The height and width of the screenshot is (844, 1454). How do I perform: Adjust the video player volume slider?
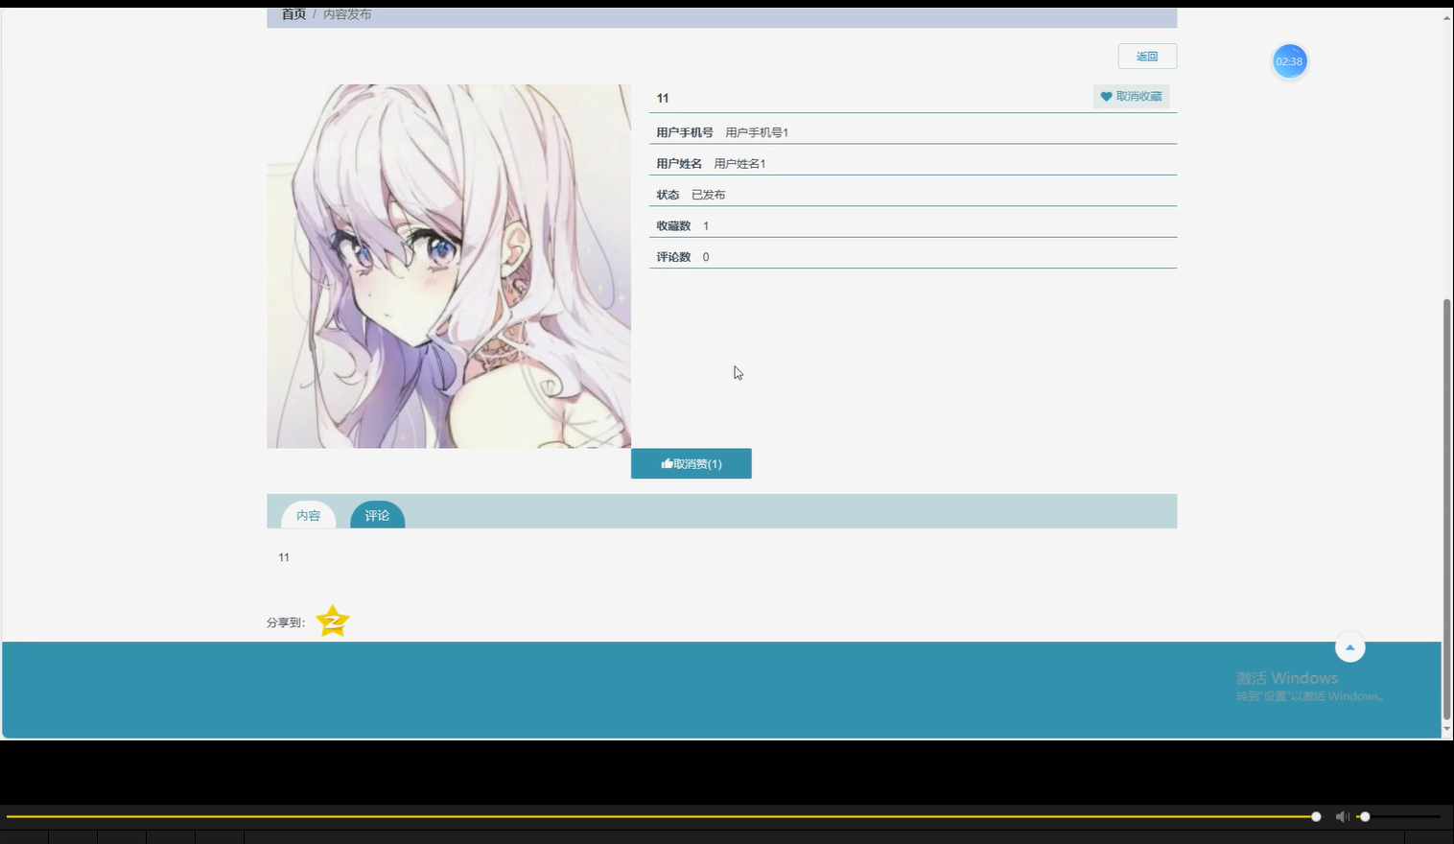pos(1398,816)
